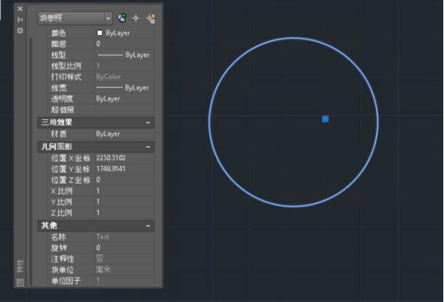Collapse the 几何图形 section
The width and height of the screenshot is (444, 302).
148,147
